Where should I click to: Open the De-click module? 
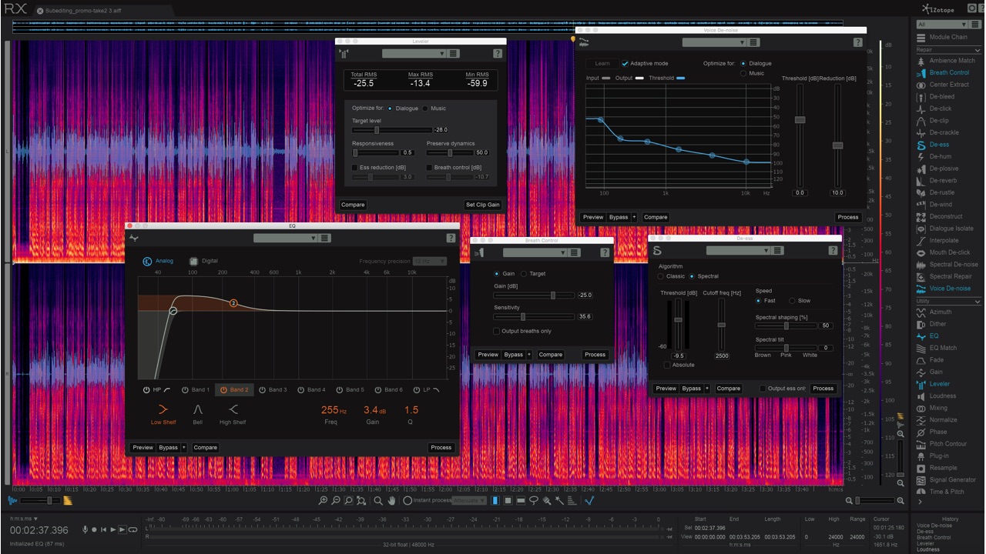click(x=940, y=108)
